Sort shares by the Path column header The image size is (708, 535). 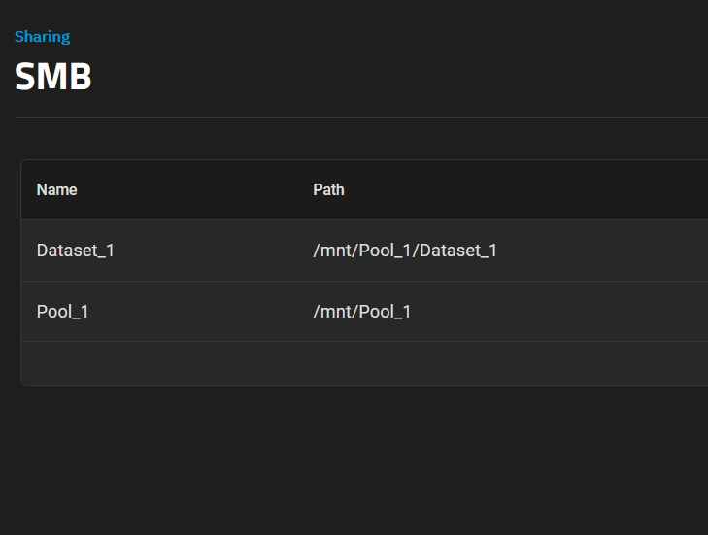tap(328, 189)
